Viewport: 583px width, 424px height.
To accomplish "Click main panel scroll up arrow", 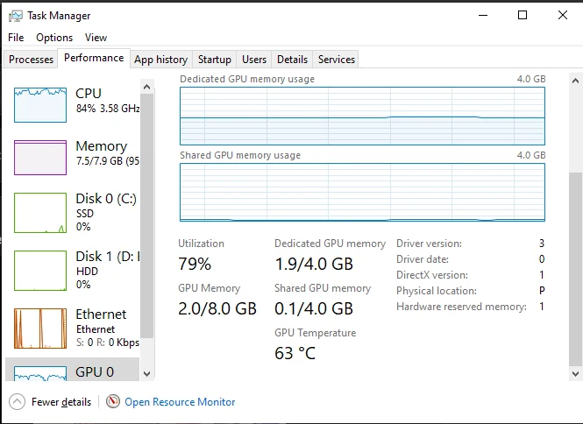I will pyautogui.click(x=575, y=81).
